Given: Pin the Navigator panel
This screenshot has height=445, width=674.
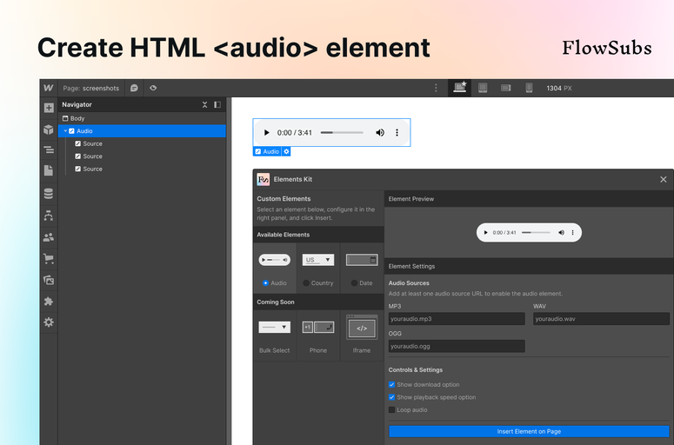Looking at the screenshot, I should [217, 105].
